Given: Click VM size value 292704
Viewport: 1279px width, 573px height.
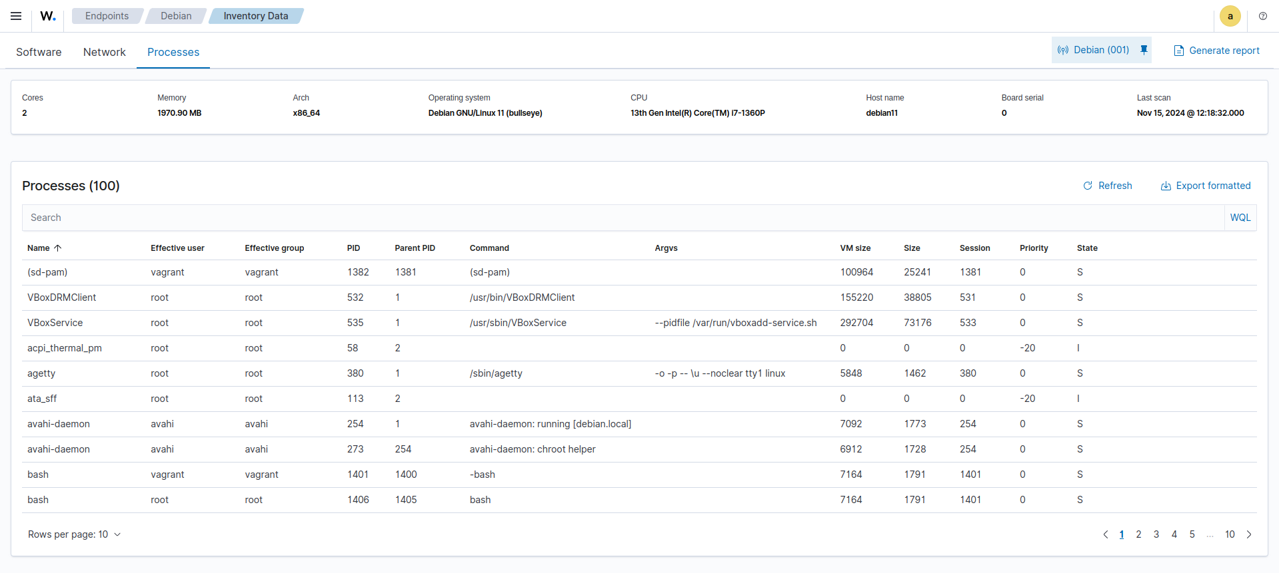Looking at the screenshot, I should click(x=856, y=323).
